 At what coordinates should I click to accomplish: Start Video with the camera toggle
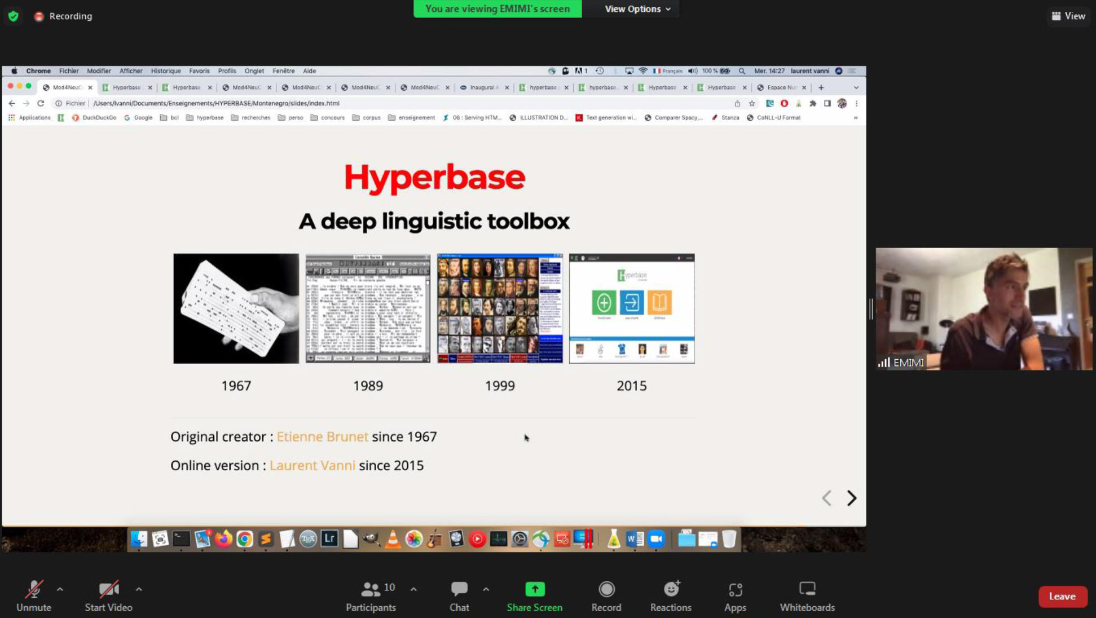click(108, 590)
